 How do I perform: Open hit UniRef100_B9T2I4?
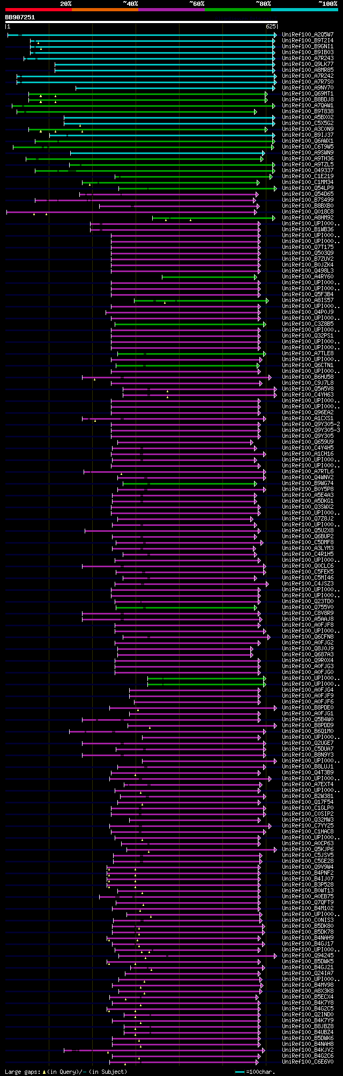click(308, 41)
